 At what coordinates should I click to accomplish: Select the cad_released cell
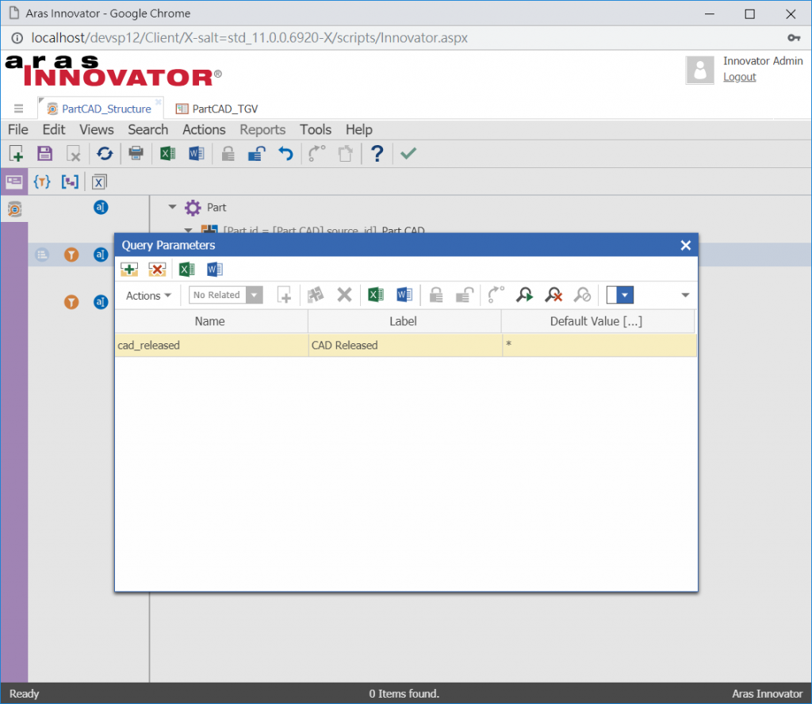[x=211, y=346]
